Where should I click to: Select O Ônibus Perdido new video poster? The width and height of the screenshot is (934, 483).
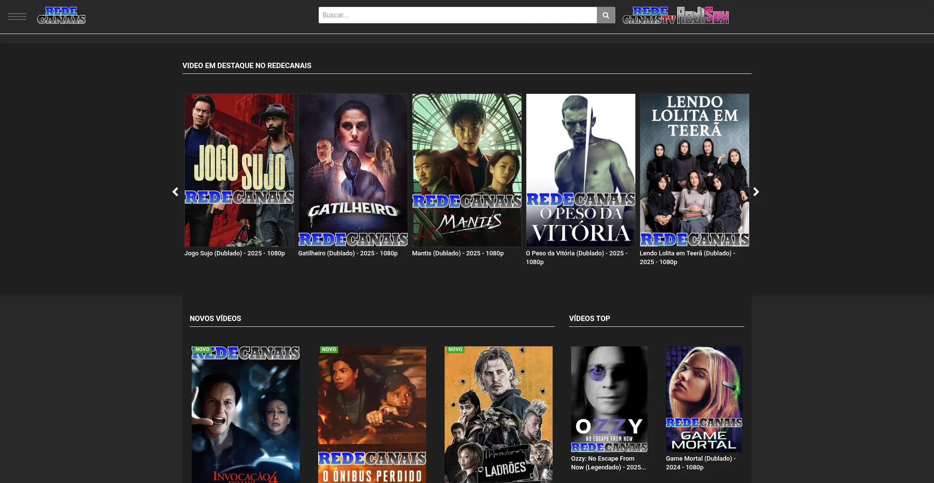pos(372,413)
